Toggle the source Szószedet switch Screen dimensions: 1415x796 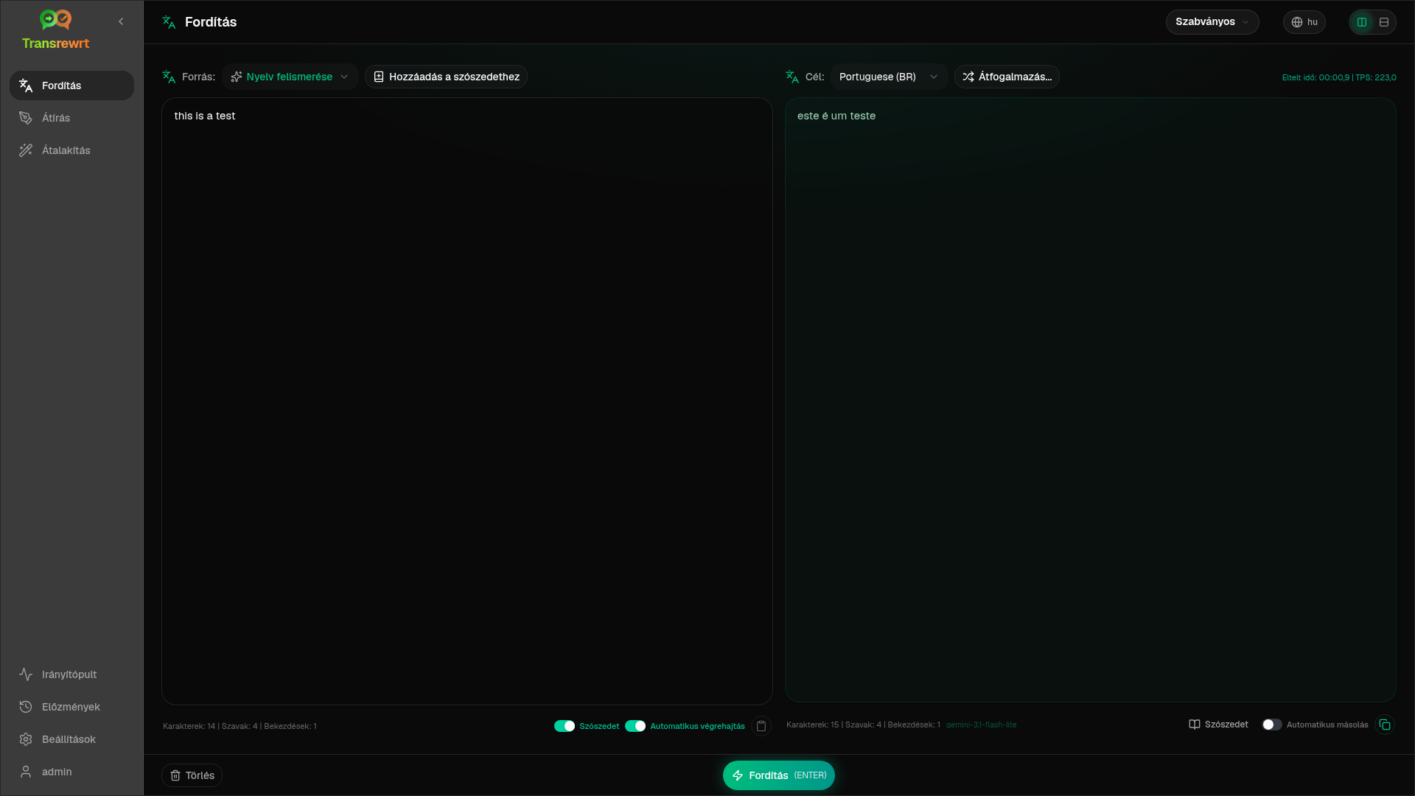click(565, 726)
